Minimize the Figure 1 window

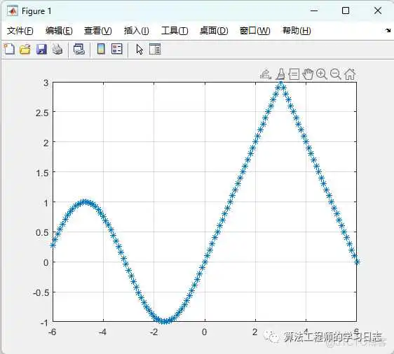[314, 10]
